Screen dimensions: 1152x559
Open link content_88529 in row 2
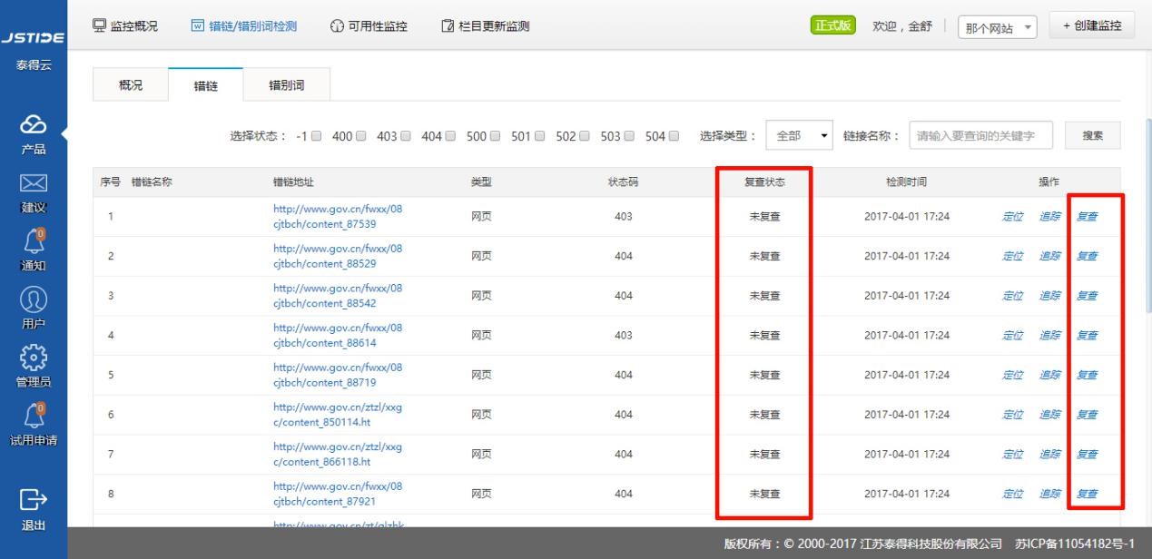click(x=338, y=255)
